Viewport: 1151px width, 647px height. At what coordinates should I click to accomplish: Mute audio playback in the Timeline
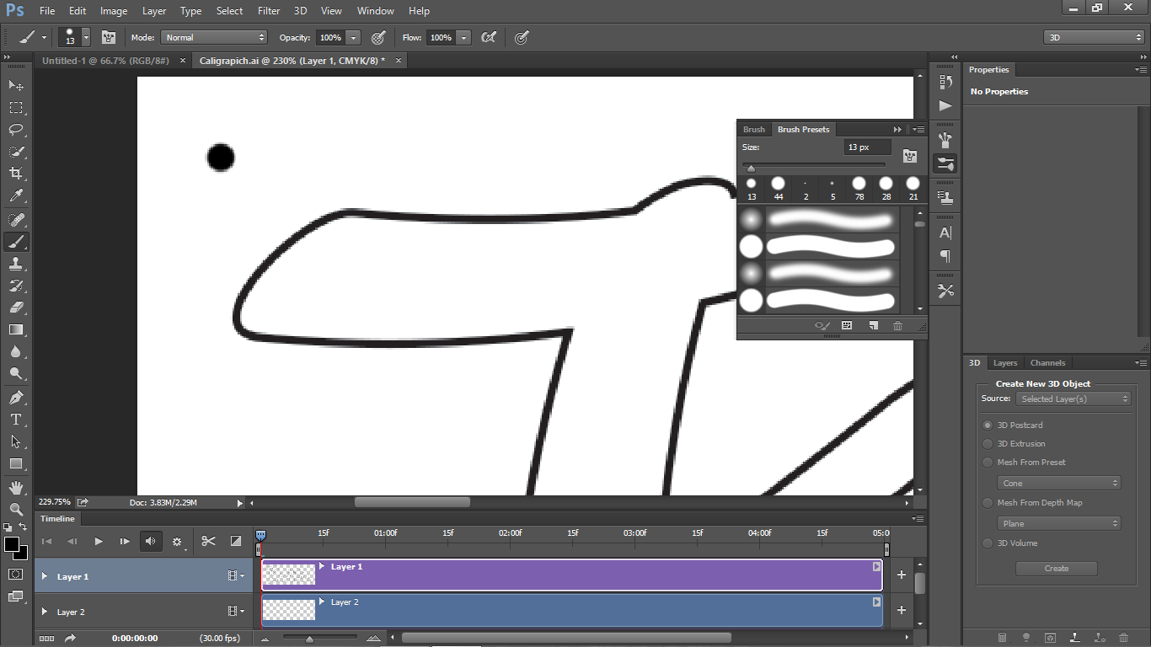tap(150, 542)
